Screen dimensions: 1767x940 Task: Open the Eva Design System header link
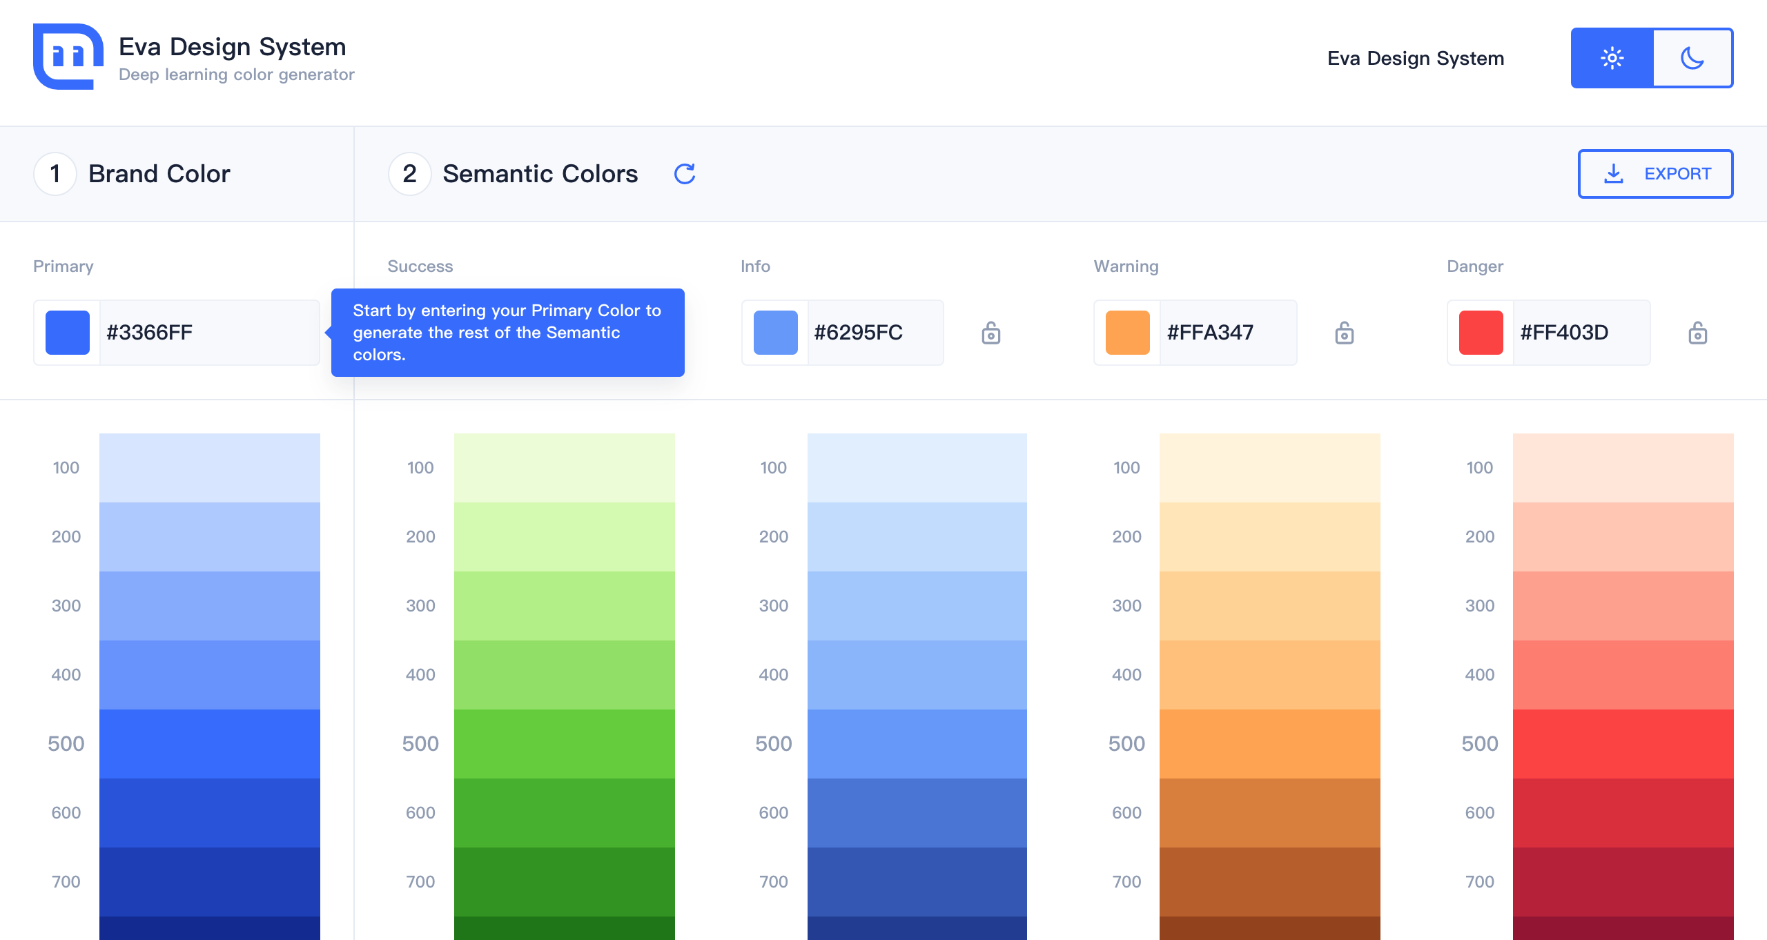(1415, 58)
